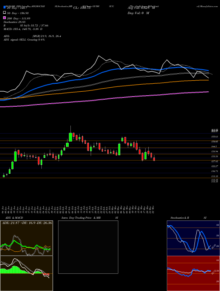Click the 'Avg Vol: 0.628 M' readout
Screen dimensions: 220x291
click(x=141, y=8)
